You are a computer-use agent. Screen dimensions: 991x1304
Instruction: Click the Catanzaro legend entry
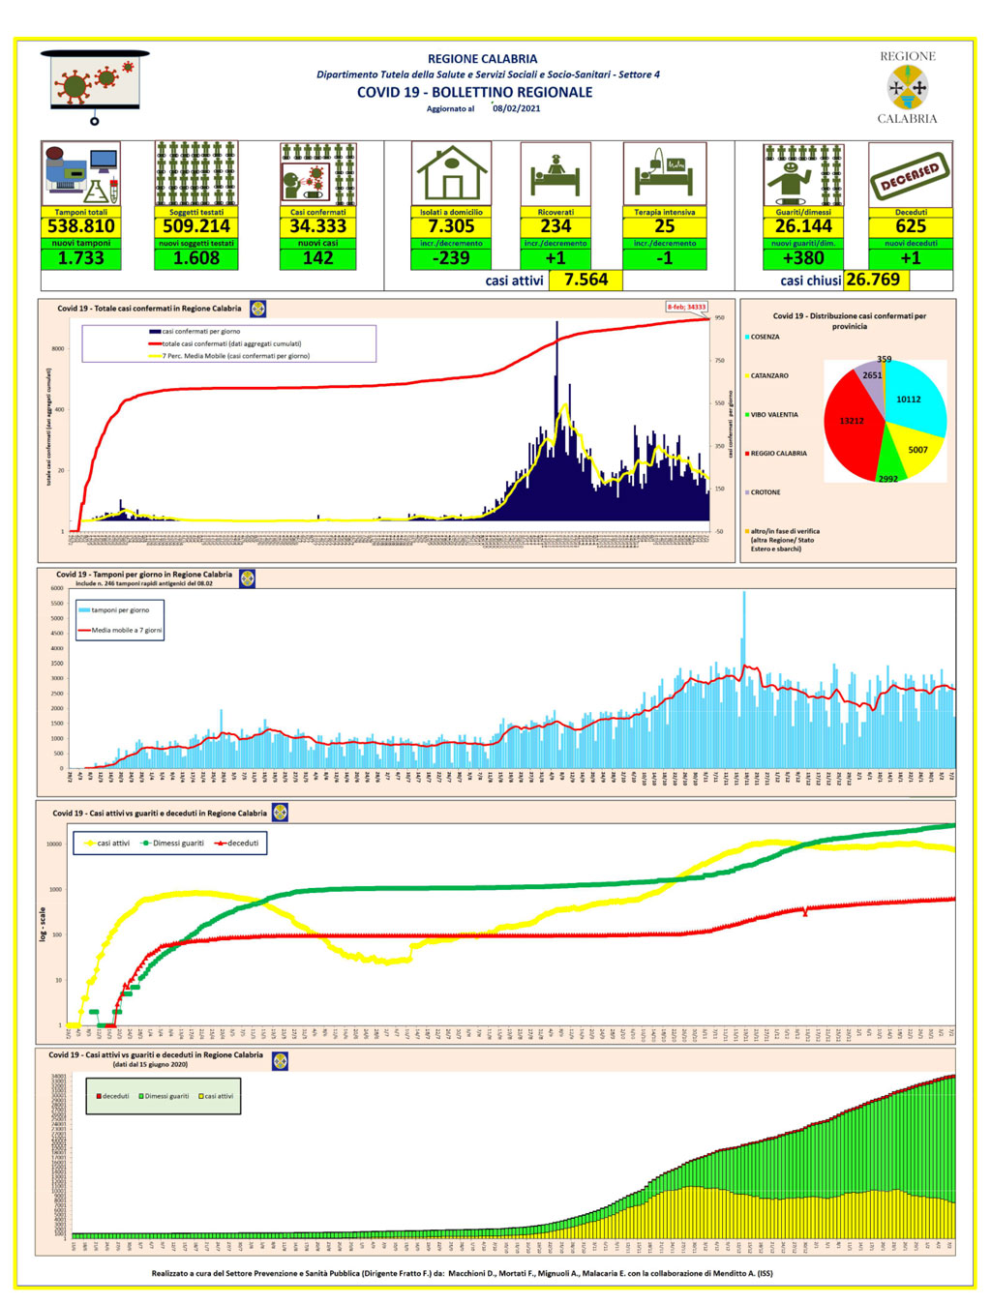pos(767,375)
